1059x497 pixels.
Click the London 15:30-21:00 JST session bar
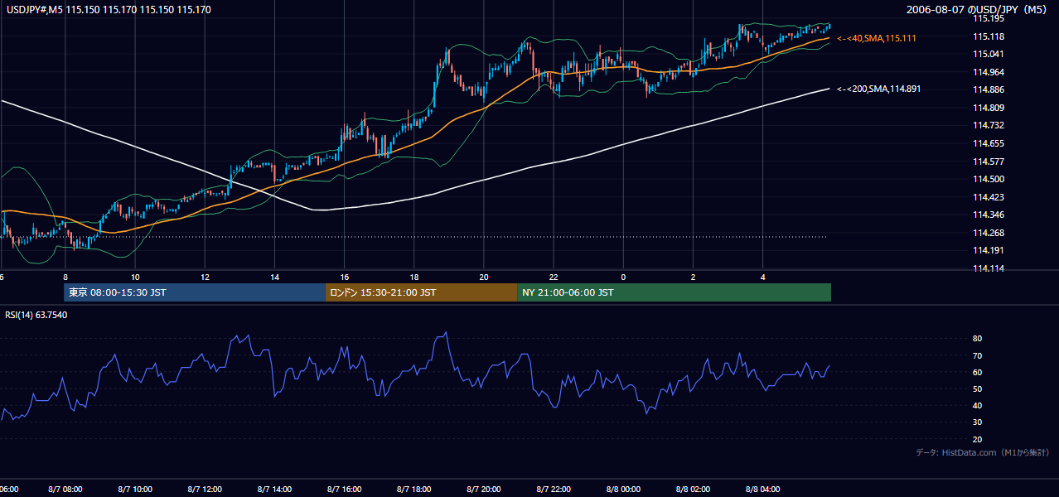421,292
